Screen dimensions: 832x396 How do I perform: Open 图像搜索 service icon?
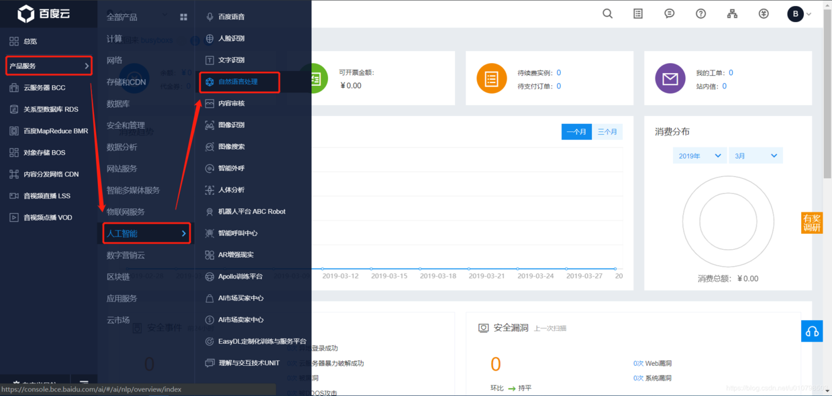click(x=210, y=146)
